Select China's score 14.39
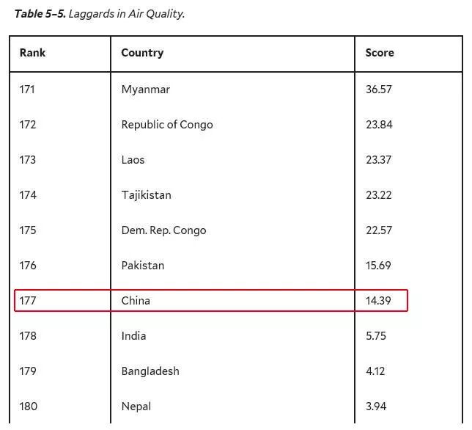The image size is (472, 430). coord(379,301)
